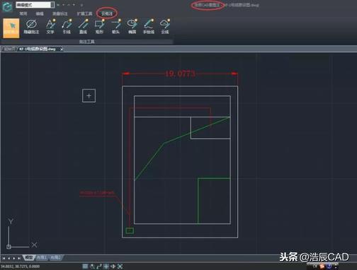Screen dimensions: 357x270
Task: Click the Hide Annotation (隐藏批注) icon
Action: click(31, 27)
